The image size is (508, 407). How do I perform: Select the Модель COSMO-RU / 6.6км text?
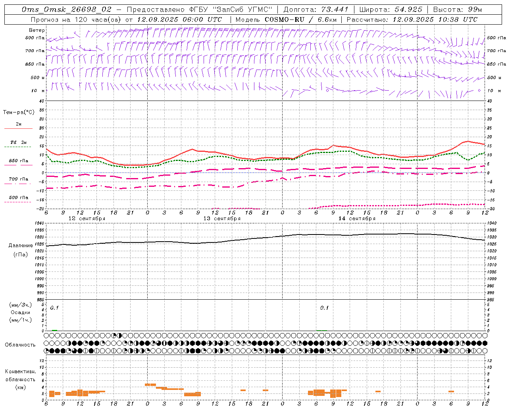286,19
